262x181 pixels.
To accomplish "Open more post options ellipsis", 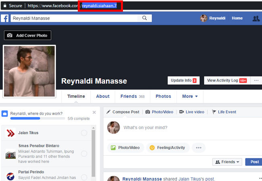I will [x=198, y=148].
